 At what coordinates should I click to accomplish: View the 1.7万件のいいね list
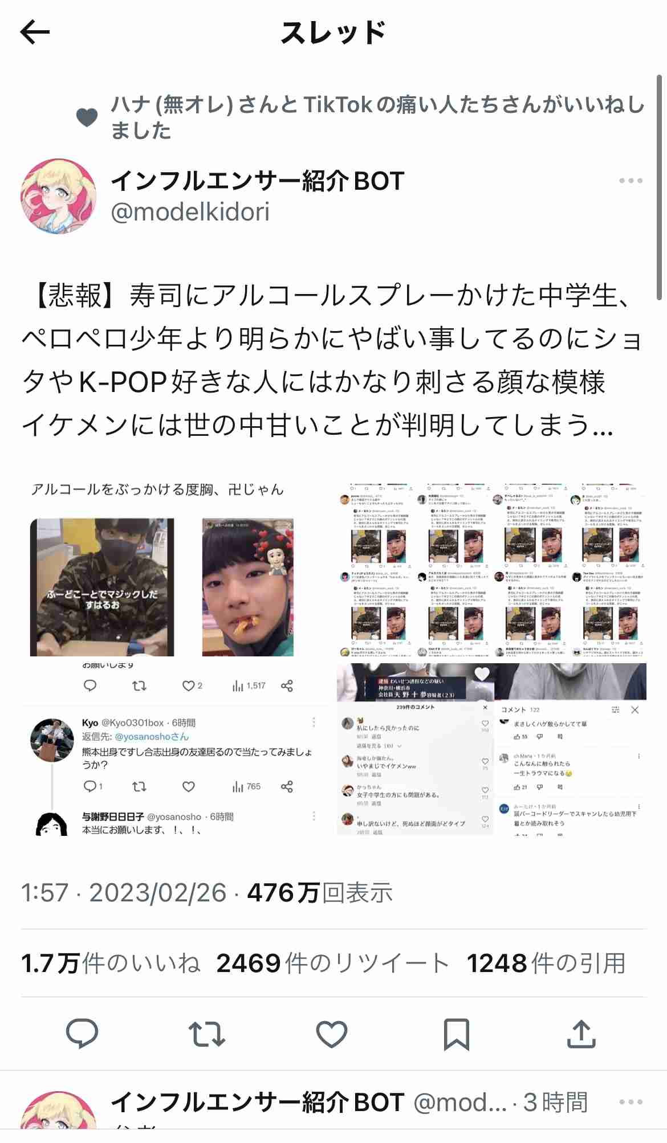pyautogui.click(x=111, y=963)
